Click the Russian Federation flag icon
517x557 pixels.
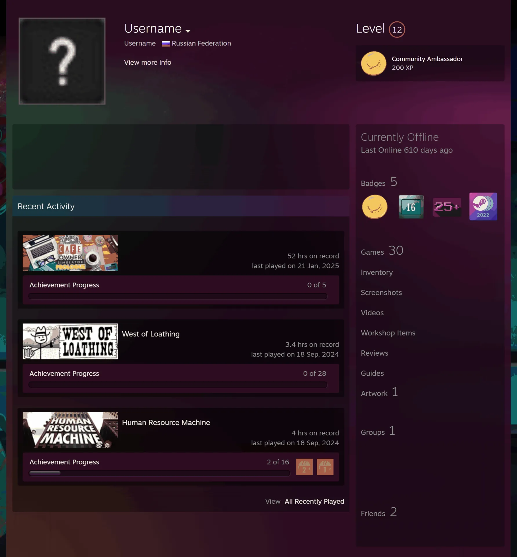166,44
